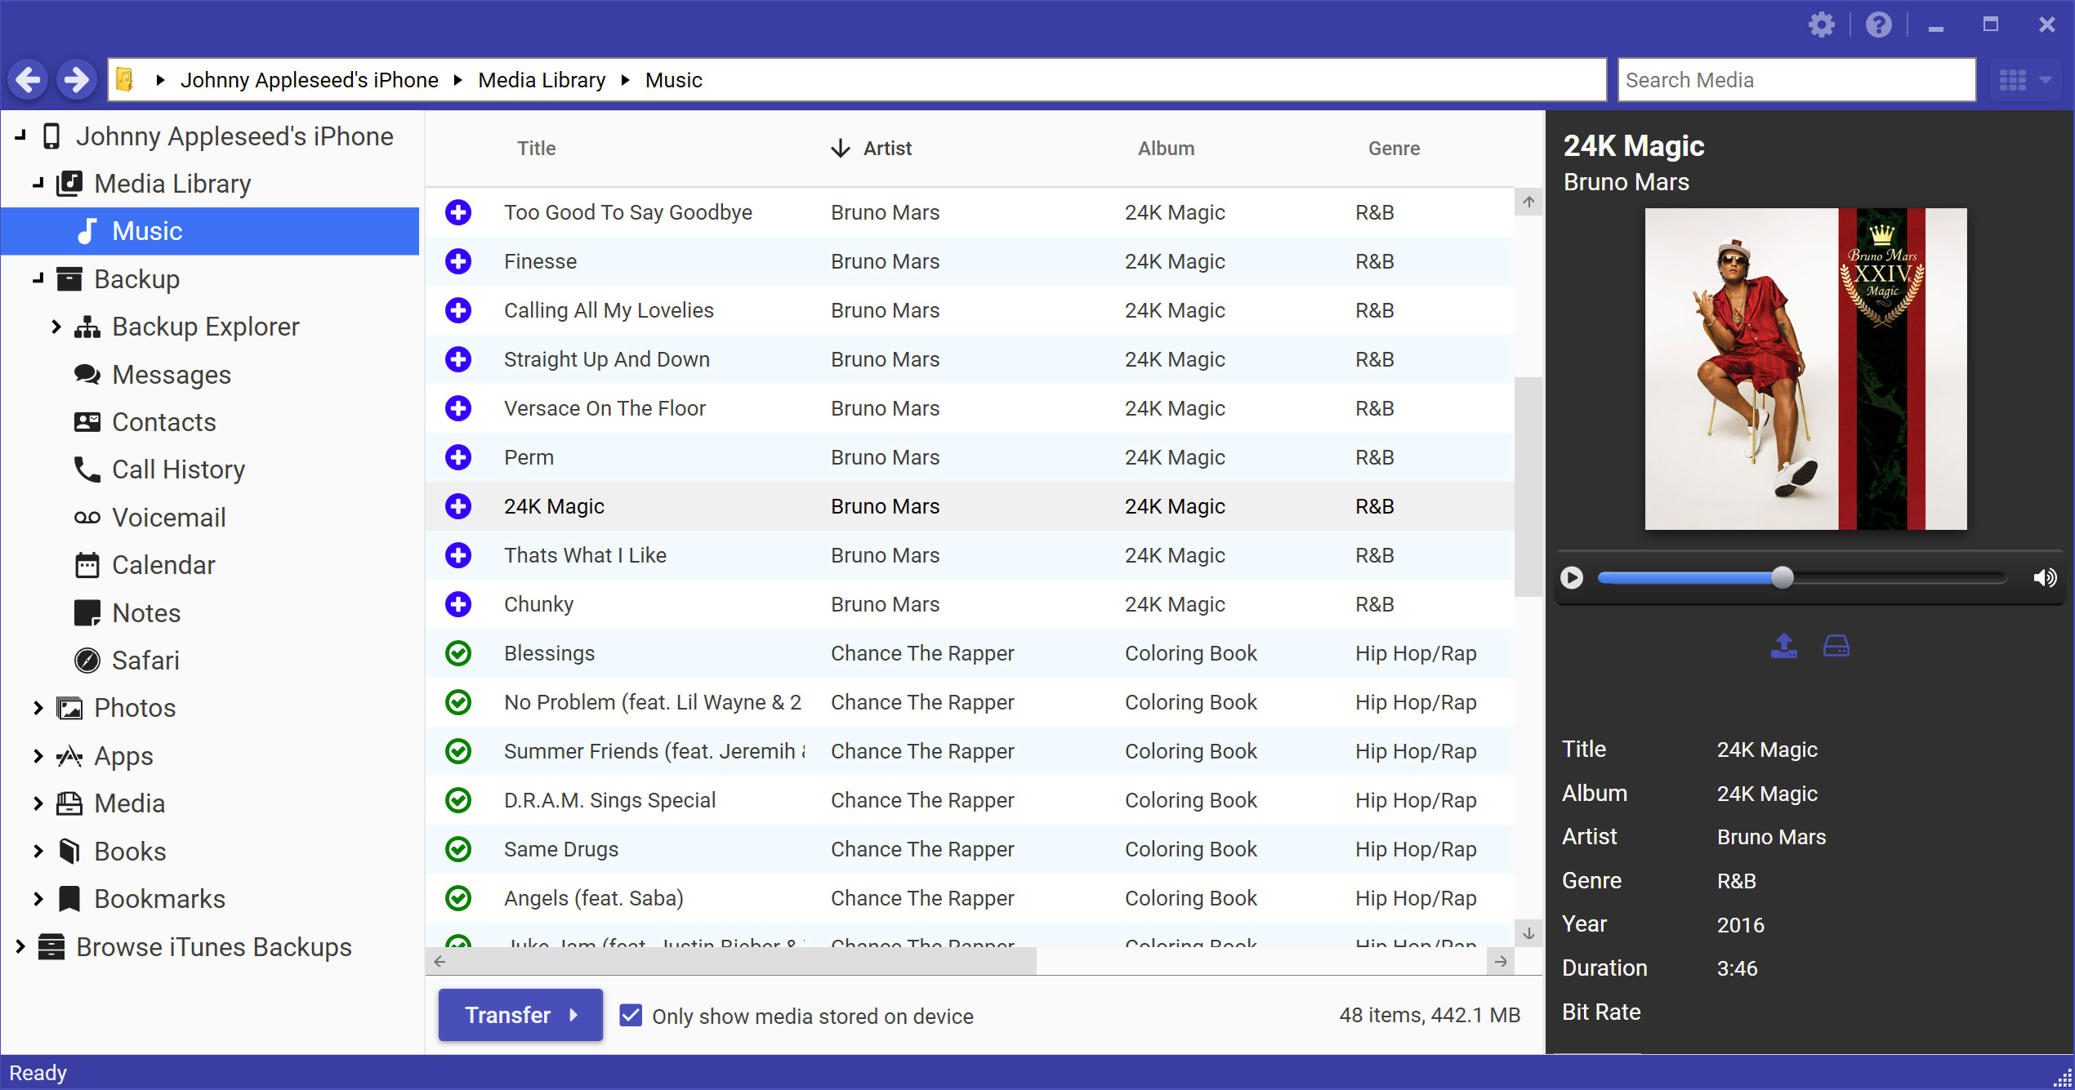Click the green checkmark icon next to Same Drugs

[458, 850]
